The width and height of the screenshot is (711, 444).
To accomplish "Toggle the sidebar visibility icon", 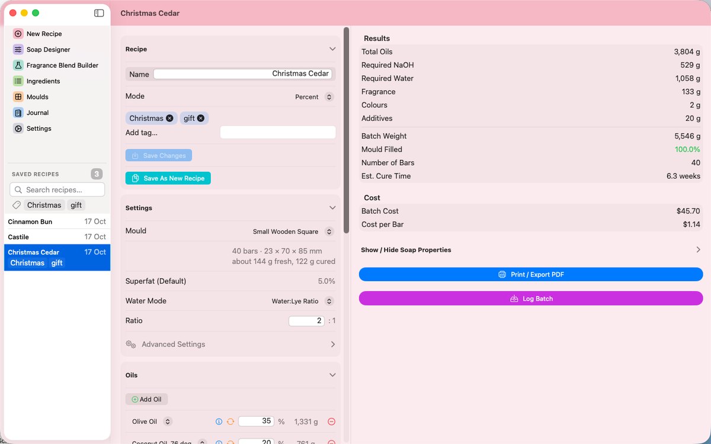I will pyautogui.click(x=99, y=13).
